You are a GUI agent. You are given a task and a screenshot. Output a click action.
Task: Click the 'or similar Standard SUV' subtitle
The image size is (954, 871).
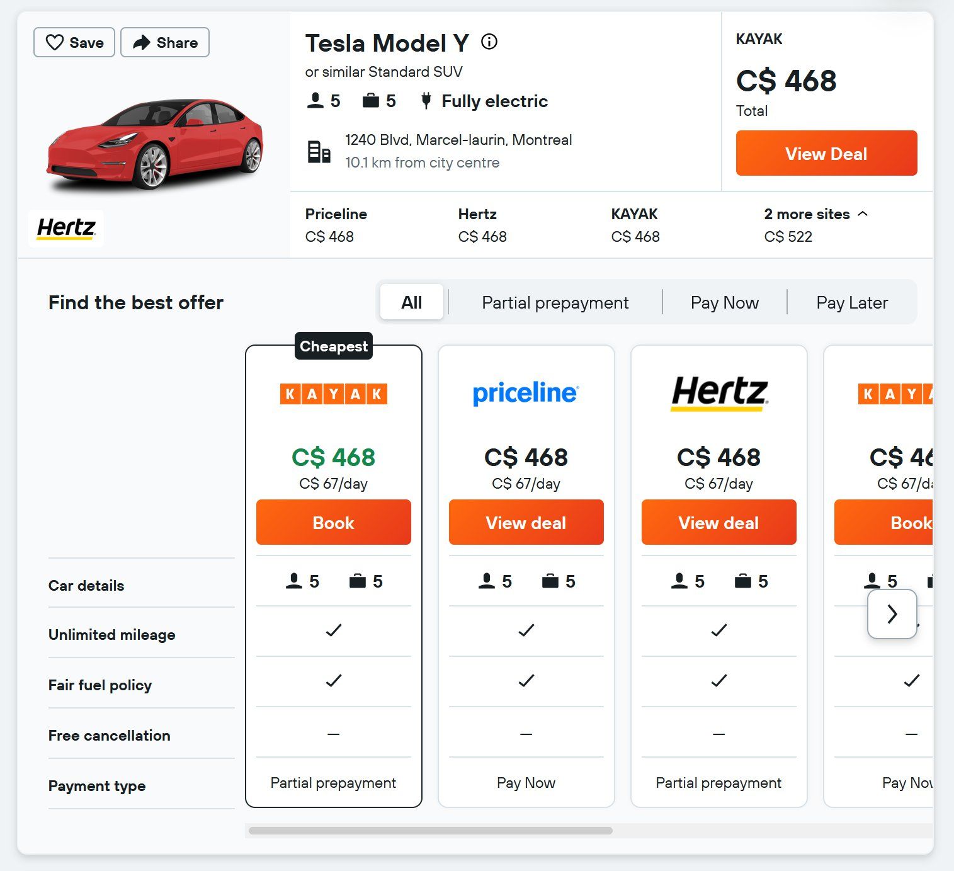tap(383, 72)
